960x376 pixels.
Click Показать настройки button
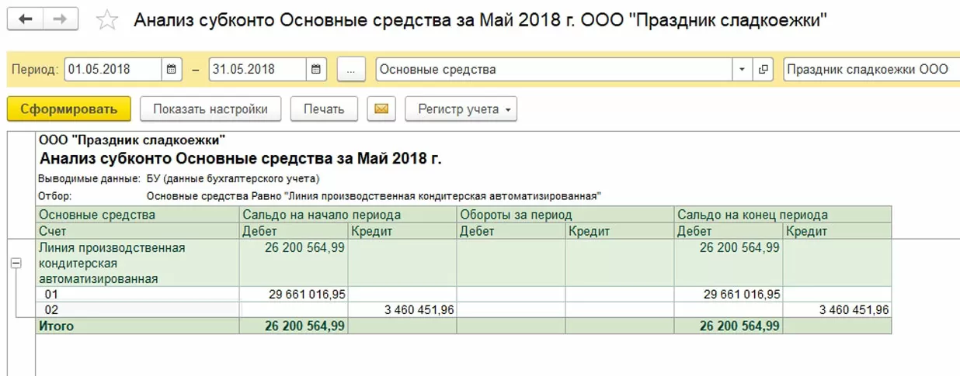210,109
